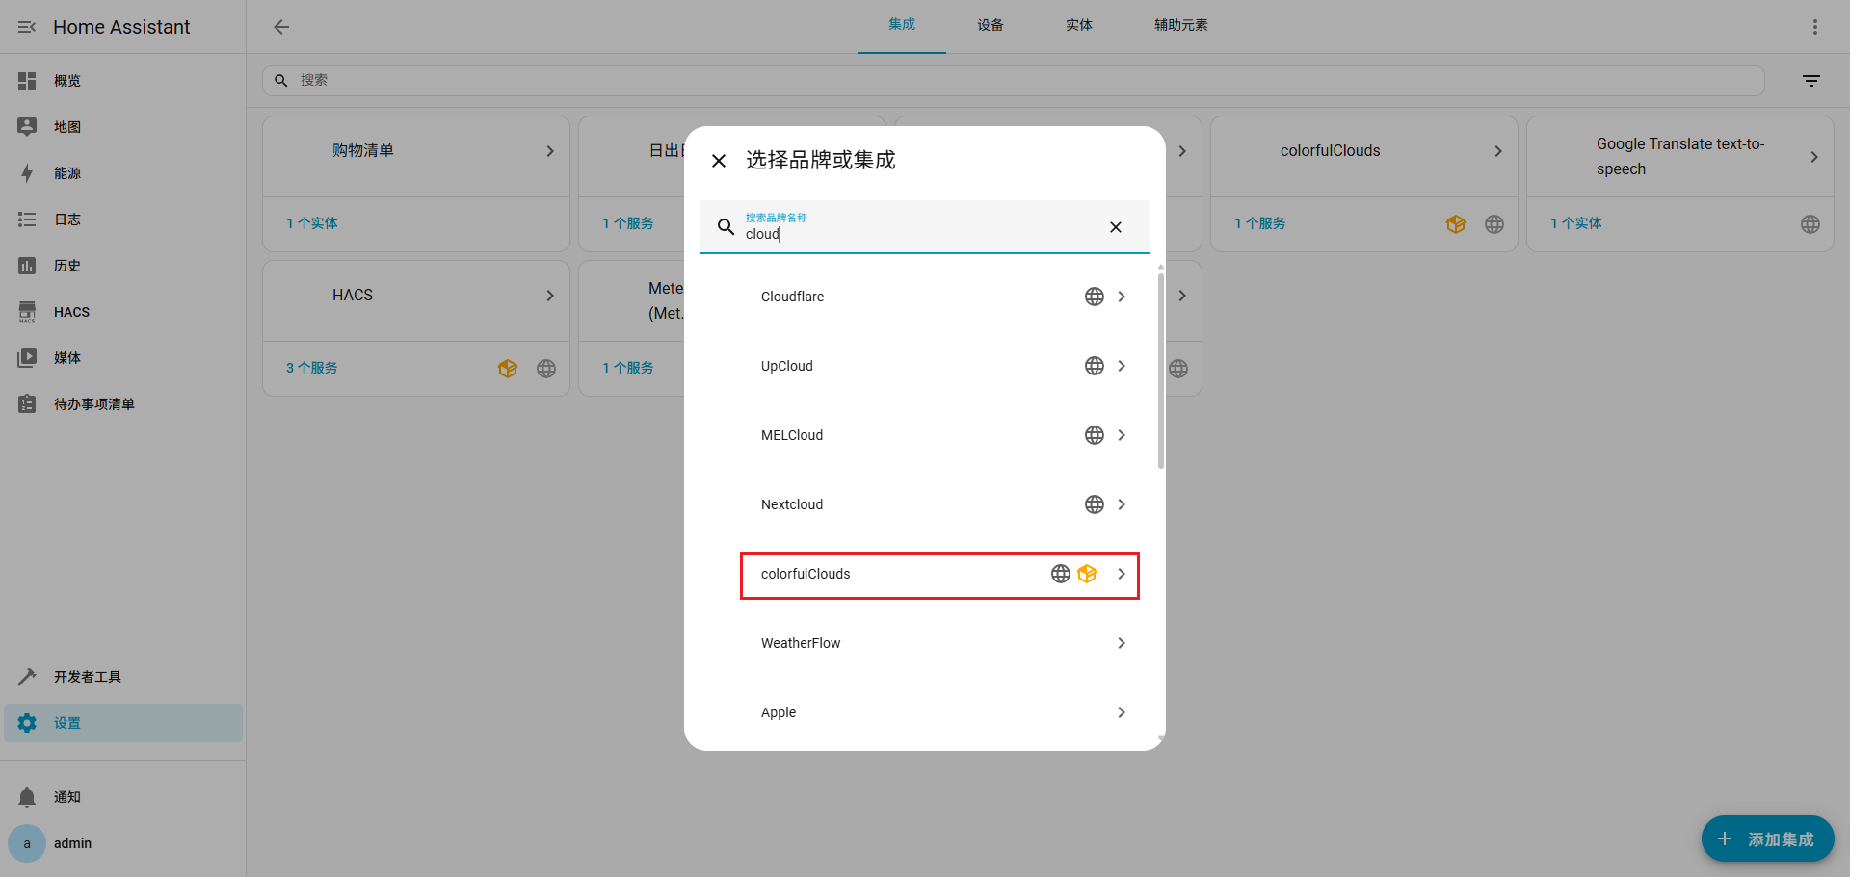The height and width of the screenshot is (877, 1850).
Task: Click the 历史 sidebar entry
Action: click(x=67, y=265)
